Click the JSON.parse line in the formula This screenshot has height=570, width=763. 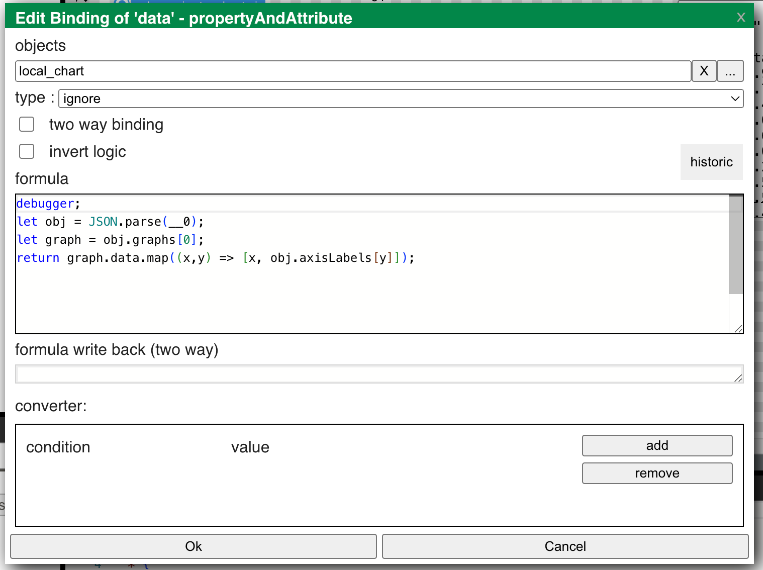(x=110, y=222)
